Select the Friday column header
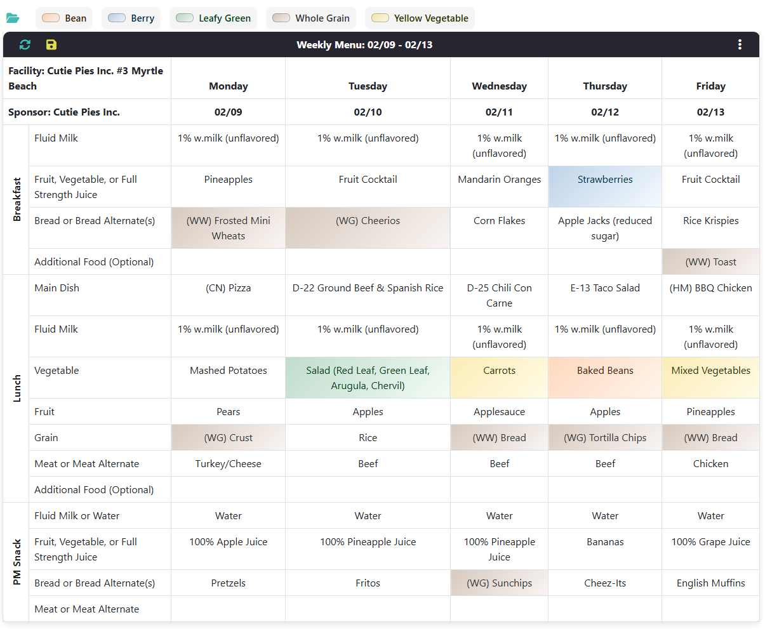This screenshot has width=765, height=629. pos(710,86)
